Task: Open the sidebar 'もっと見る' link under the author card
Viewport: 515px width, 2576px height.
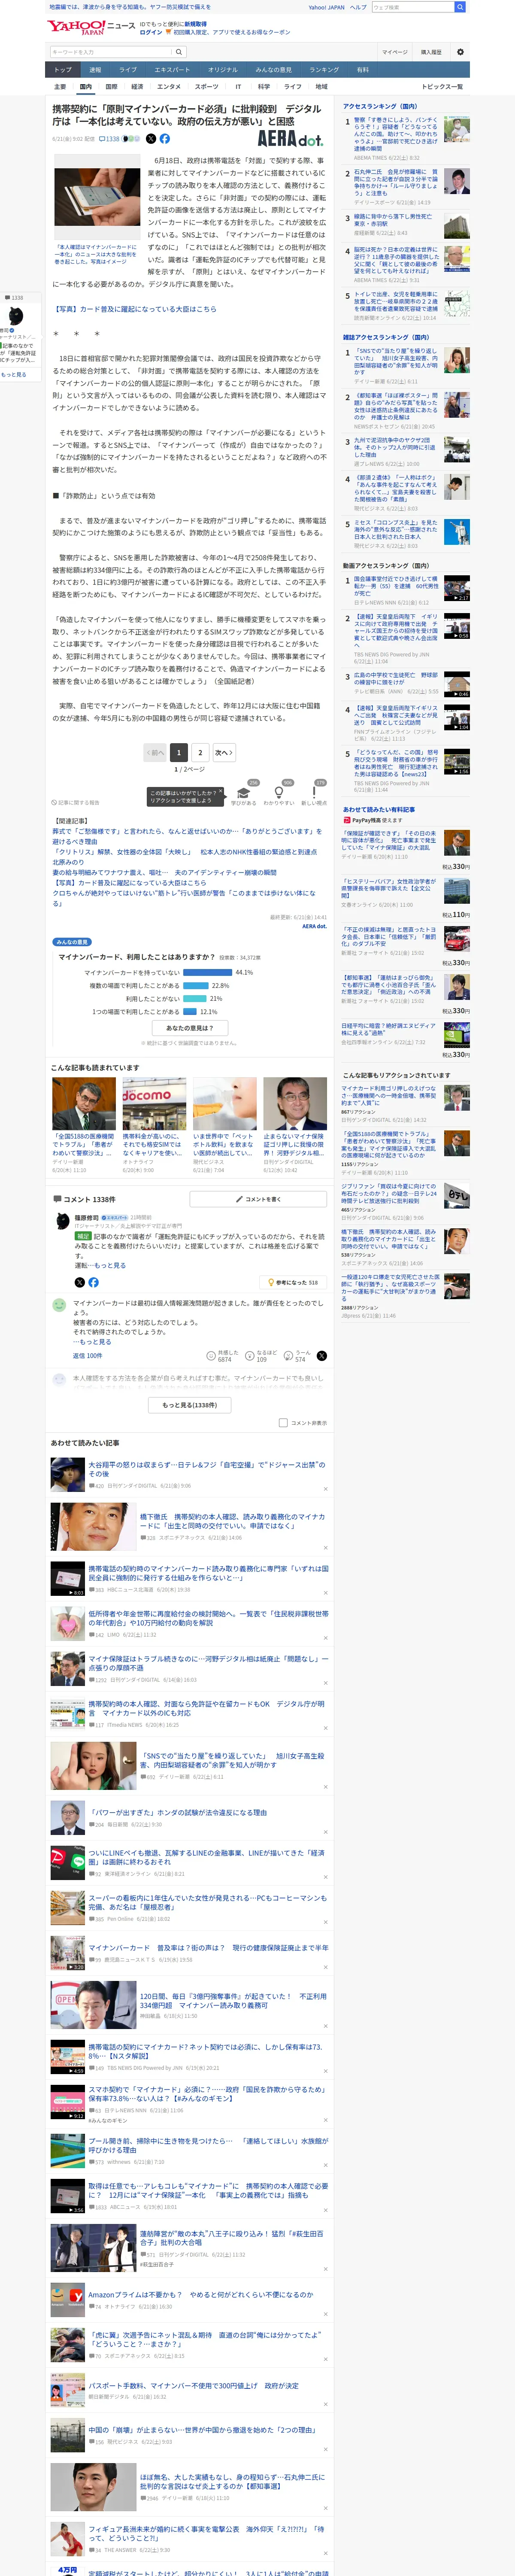Action: coord(14,374)
